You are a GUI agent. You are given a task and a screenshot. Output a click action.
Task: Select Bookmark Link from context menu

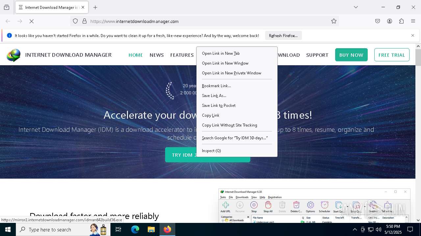pyautogui.click(x=237, y=86)
